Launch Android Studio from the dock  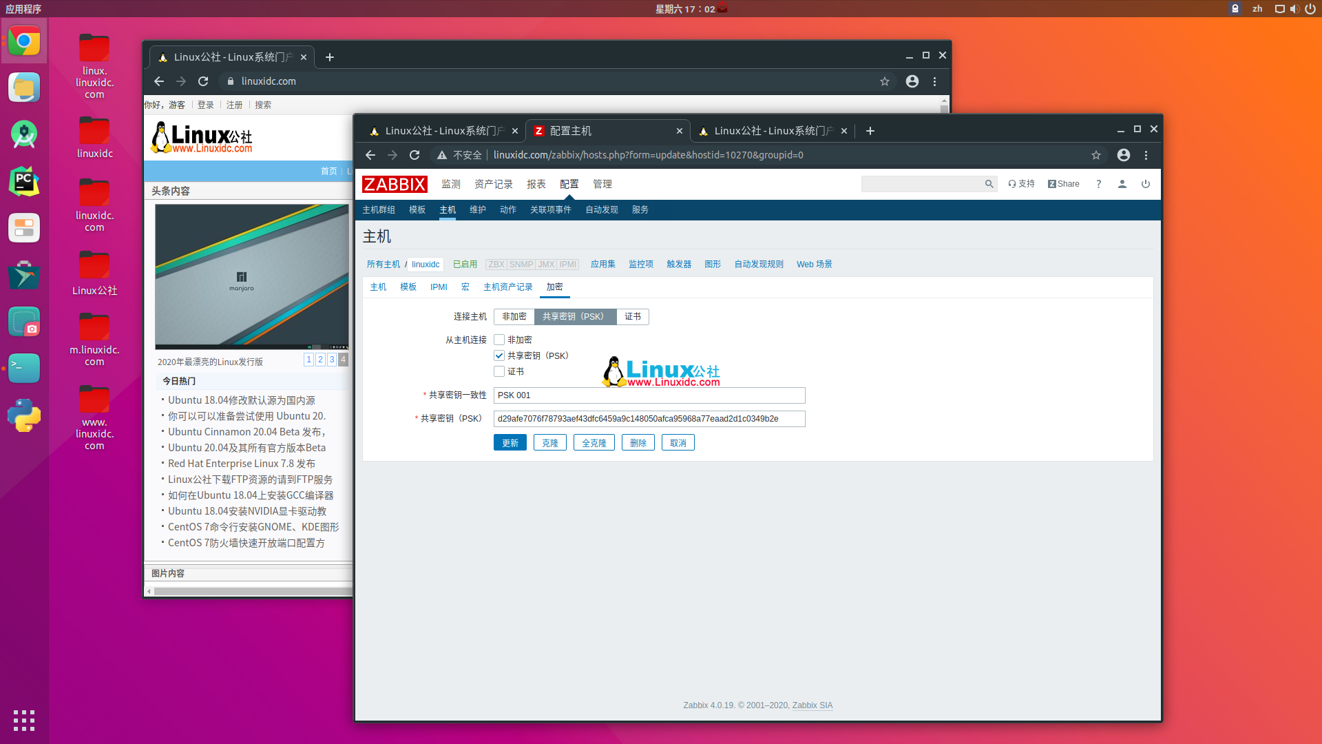point(24,134)
